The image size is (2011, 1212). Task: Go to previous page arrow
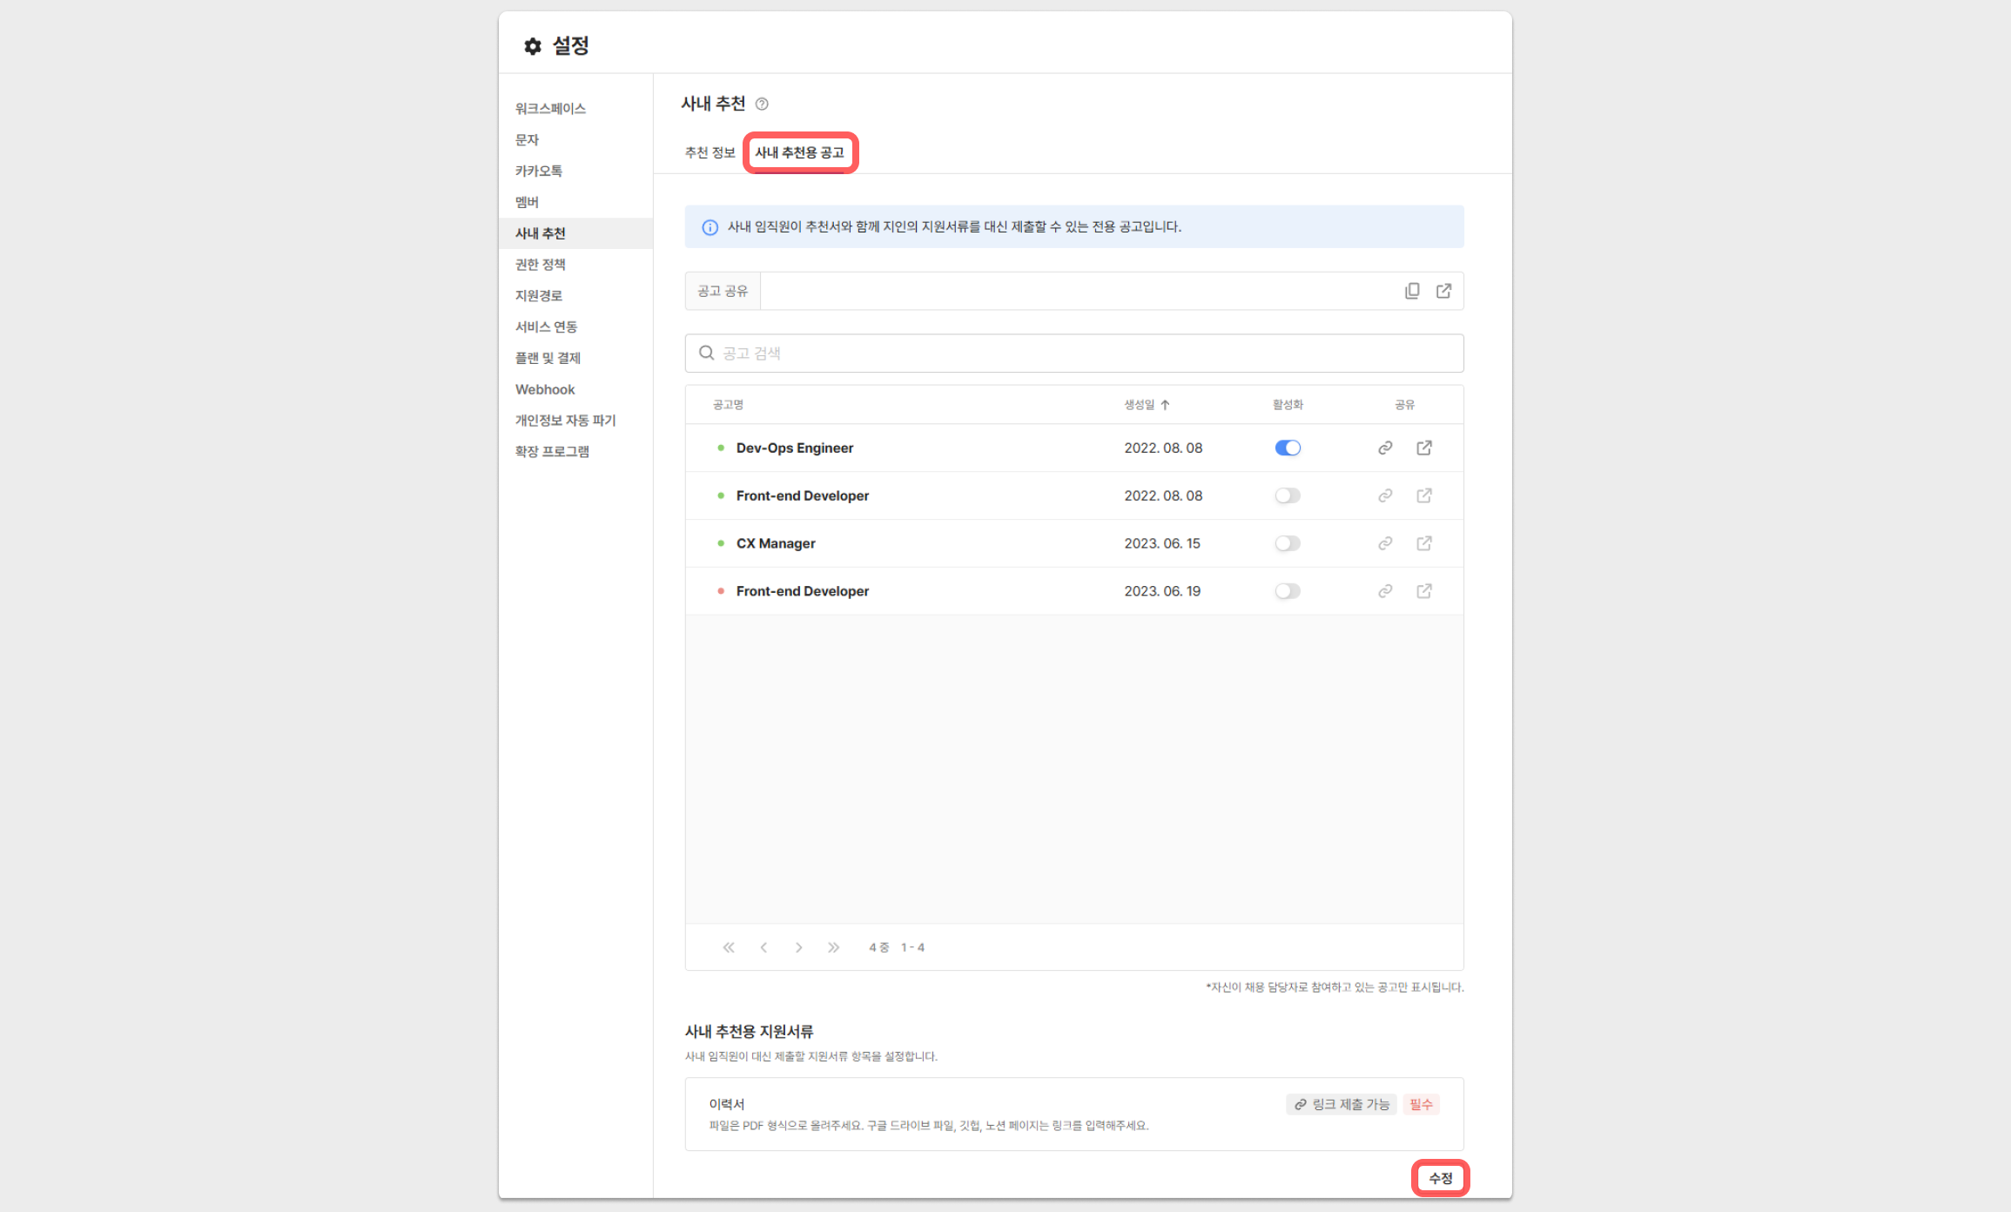(763, 947)
